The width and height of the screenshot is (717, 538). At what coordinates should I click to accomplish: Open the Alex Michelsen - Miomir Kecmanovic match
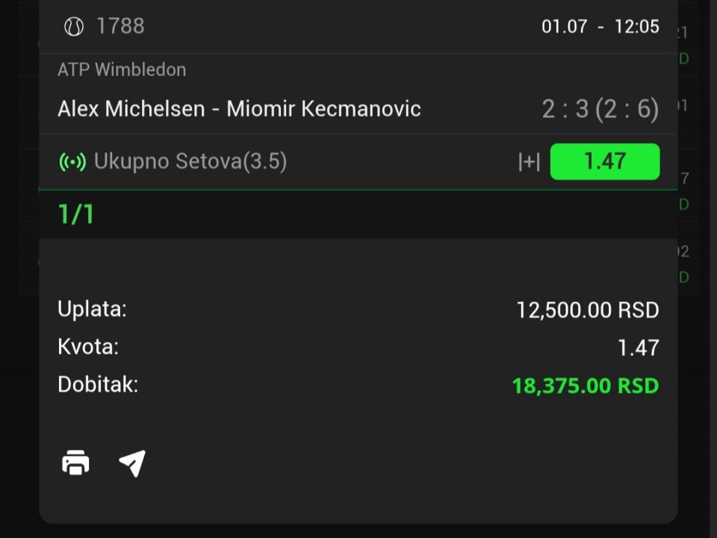tap(239, 109)
